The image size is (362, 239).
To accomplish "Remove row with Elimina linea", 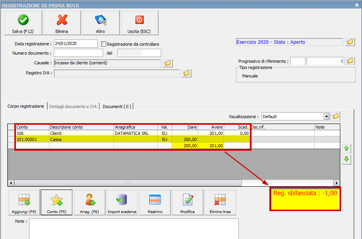I will tap(220, 203).
